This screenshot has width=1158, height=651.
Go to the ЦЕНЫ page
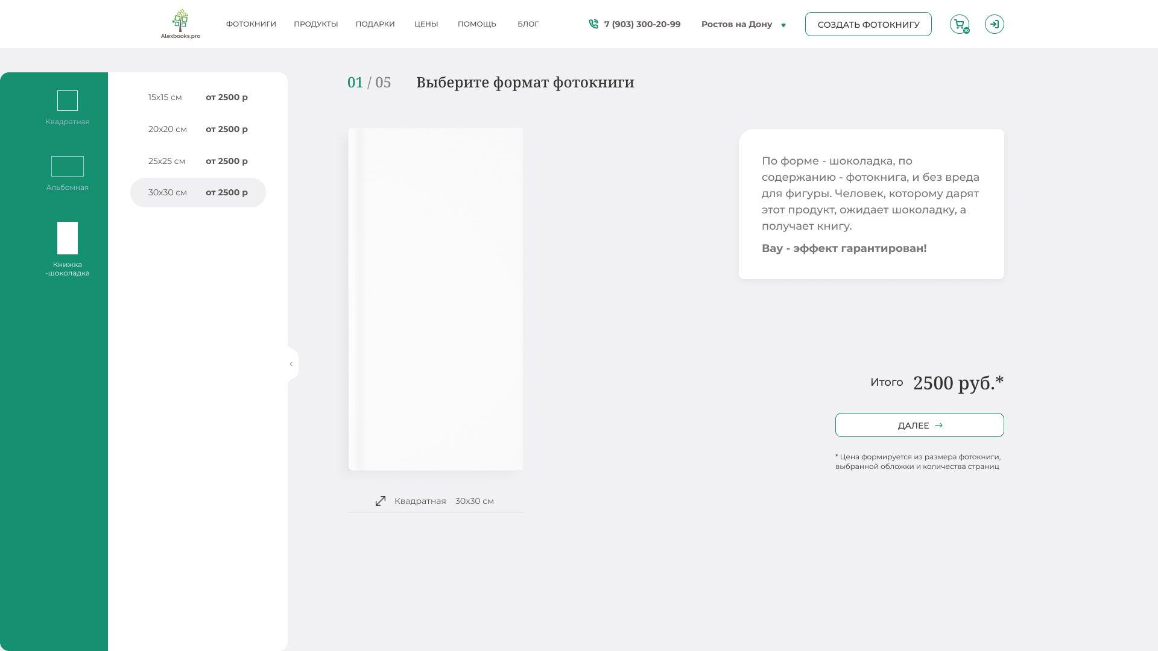[426, 24]
